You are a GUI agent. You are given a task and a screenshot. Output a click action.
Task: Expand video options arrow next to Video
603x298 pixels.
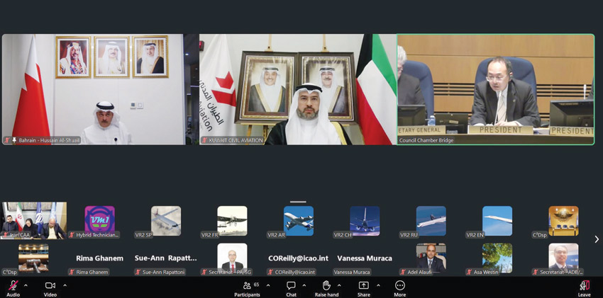(x=65, y=285)
